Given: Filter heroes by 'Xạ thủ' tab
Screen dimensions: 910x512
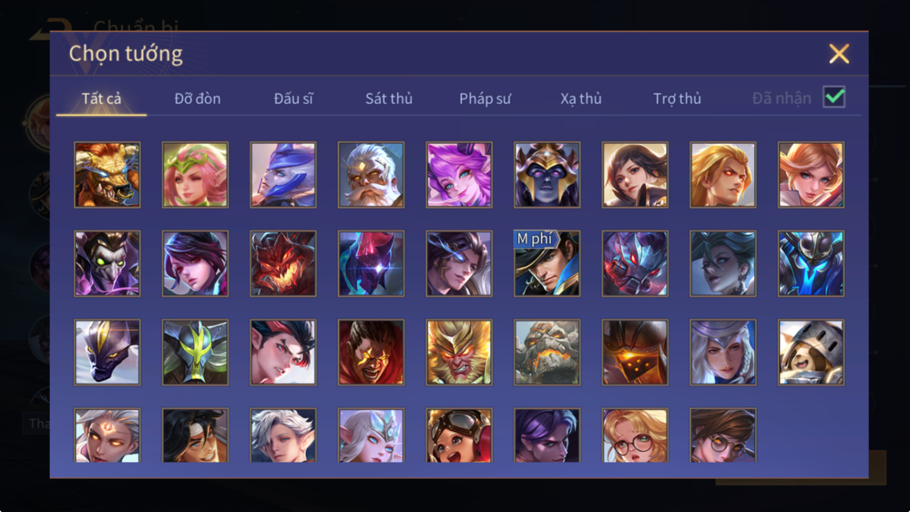Looking at the screenshot, I should (x=581, y=98).
